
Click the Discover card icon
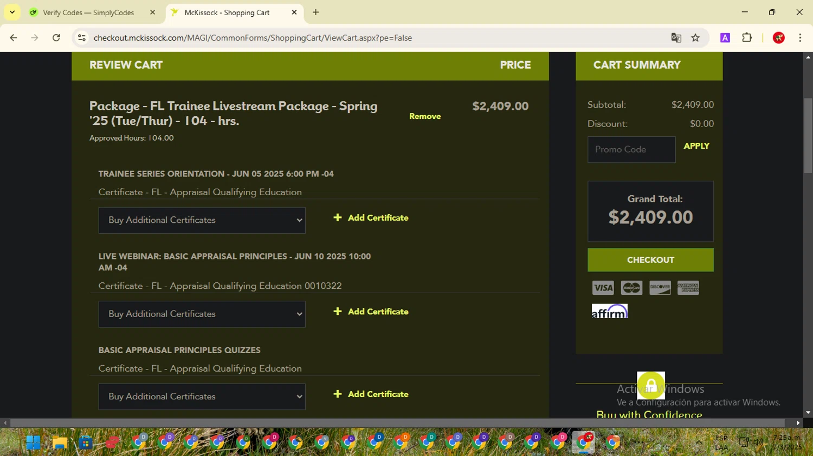(x=660, y=288)
